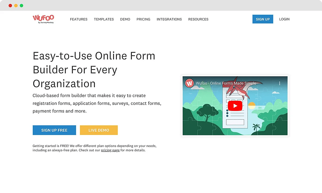
Task: Click the text 'Cloud-based form builder that makes'
Action: coord(72,96)
